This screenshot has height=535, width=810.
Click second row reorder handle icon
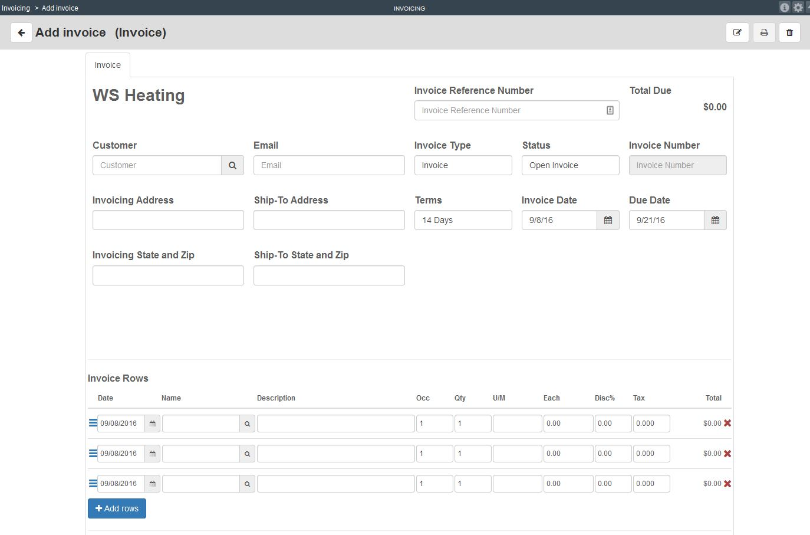click(93, 453)
